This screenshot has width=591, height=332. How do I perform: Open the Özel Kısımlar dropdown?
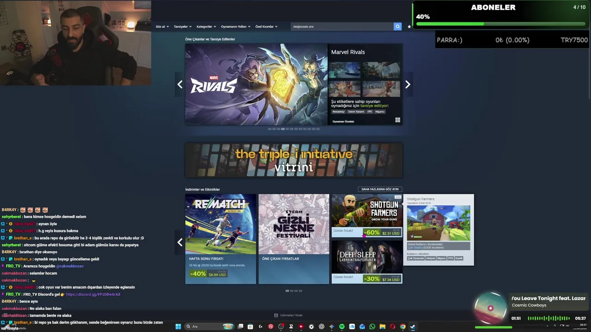pyautogui.click(x=266, y=26)
